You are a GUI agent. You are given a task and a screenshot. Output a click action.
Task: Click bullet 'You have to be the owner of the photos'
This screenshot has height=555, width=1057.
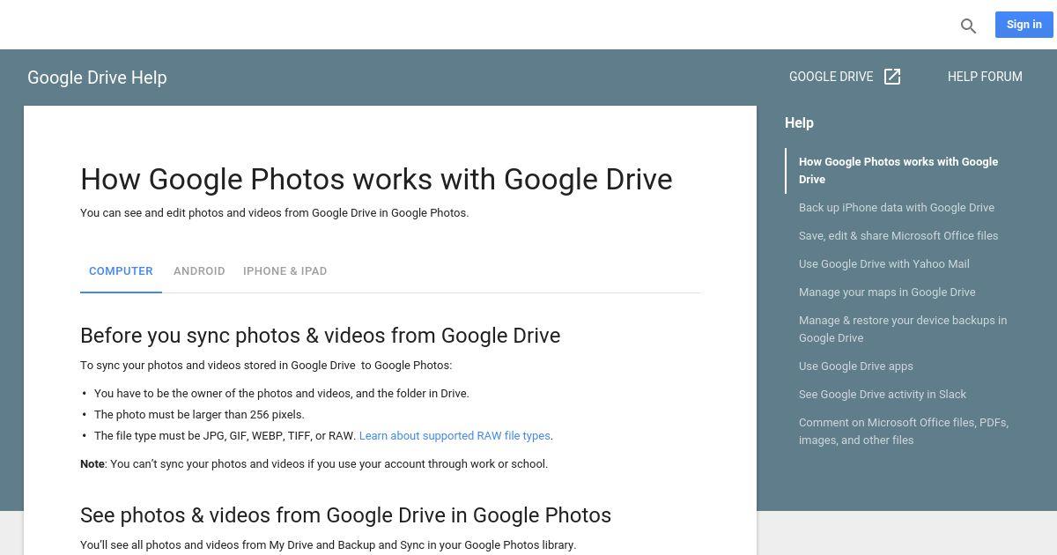281,394
